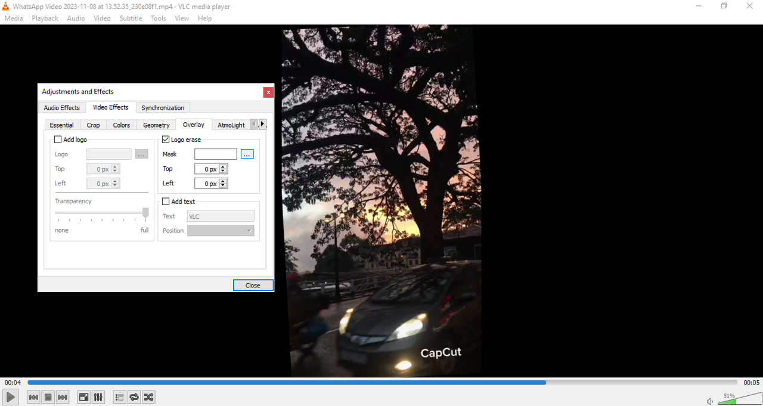Click the Play button
The height and width of the screenshot is (406, 763).
(11, 397)
